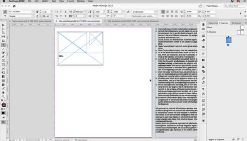Click the Share document button
This screenshot has width=247, height=141.
pos(201,6)
